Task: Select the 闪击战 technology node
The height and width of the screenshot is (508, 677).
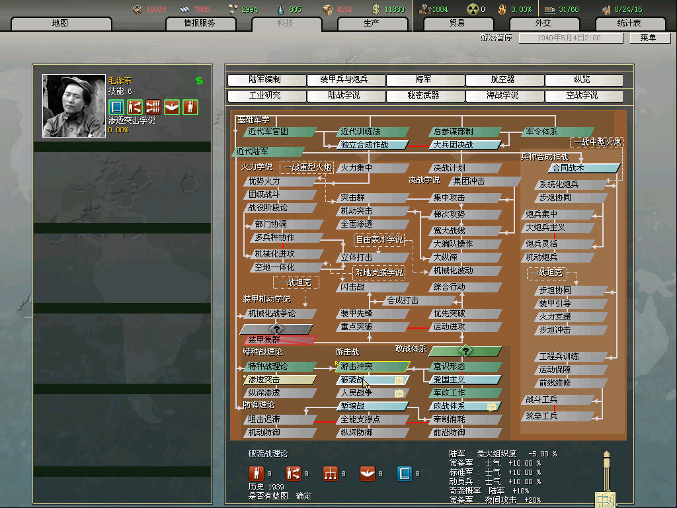Action: (x=373, y=287)
